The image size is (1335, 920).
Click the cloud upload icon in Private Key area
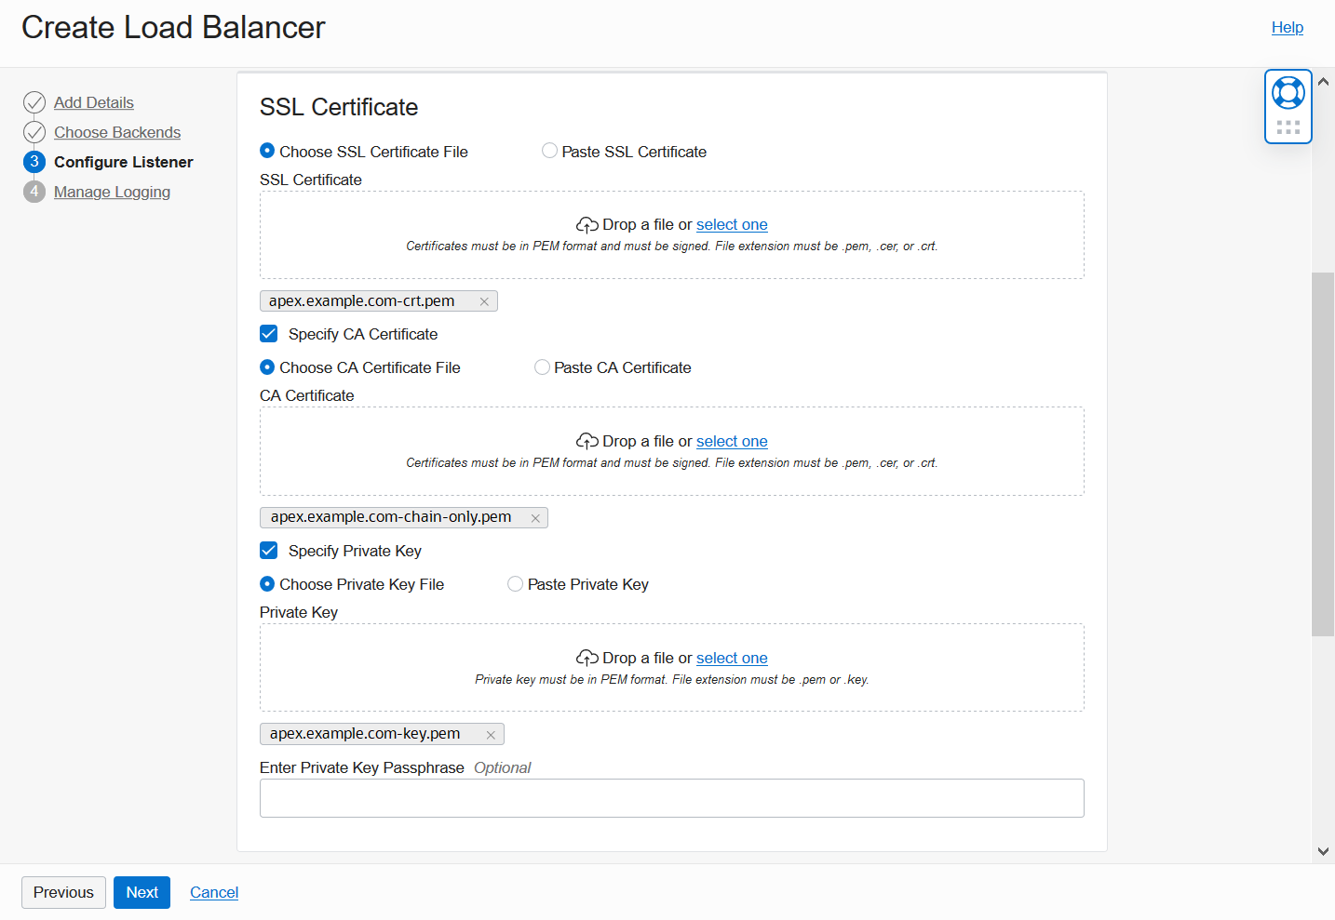click(587, 658)
